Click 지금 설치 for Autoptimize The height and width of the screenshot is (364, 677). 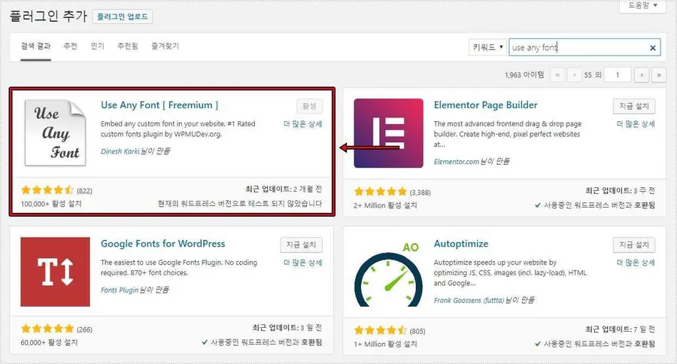[634, 245]
